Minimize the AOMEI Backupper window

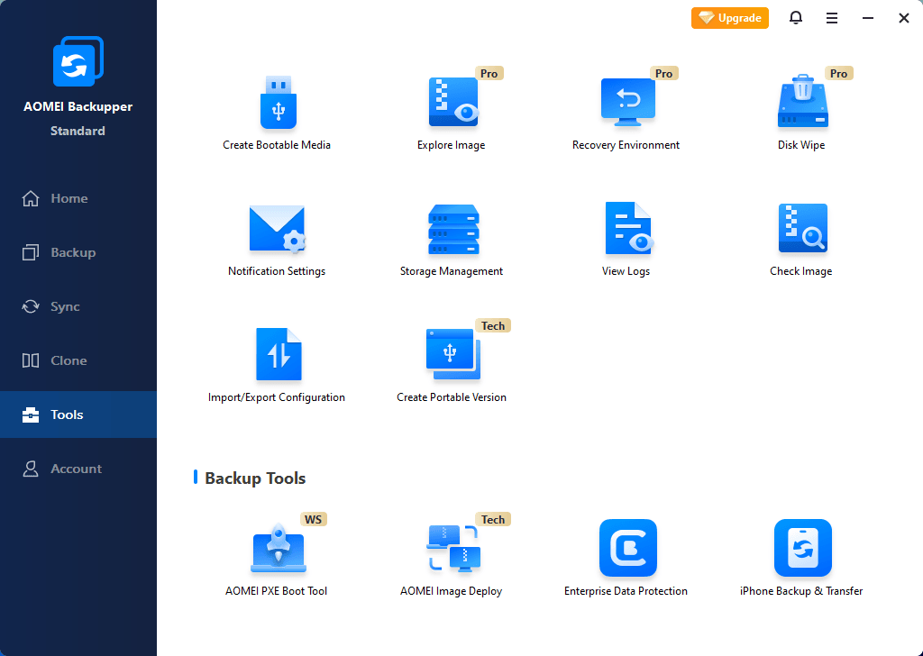pos(868,18)
